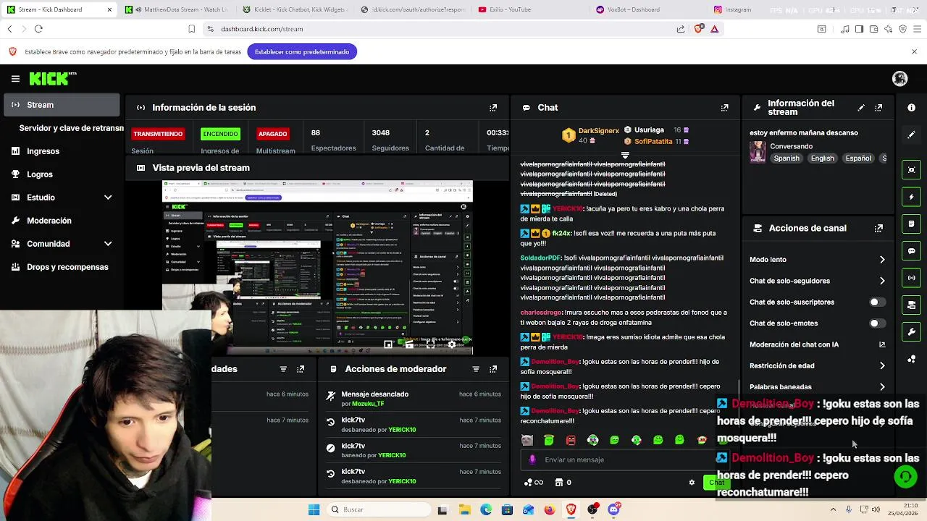Click the three-dots cluster icon in right sidebar
This screenshot has height=521, width=927.
tap(912, 359)
